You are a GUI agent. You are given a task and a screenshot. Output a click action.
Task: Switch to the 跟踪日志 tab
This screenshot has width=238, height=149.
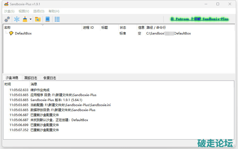(31, 78)
